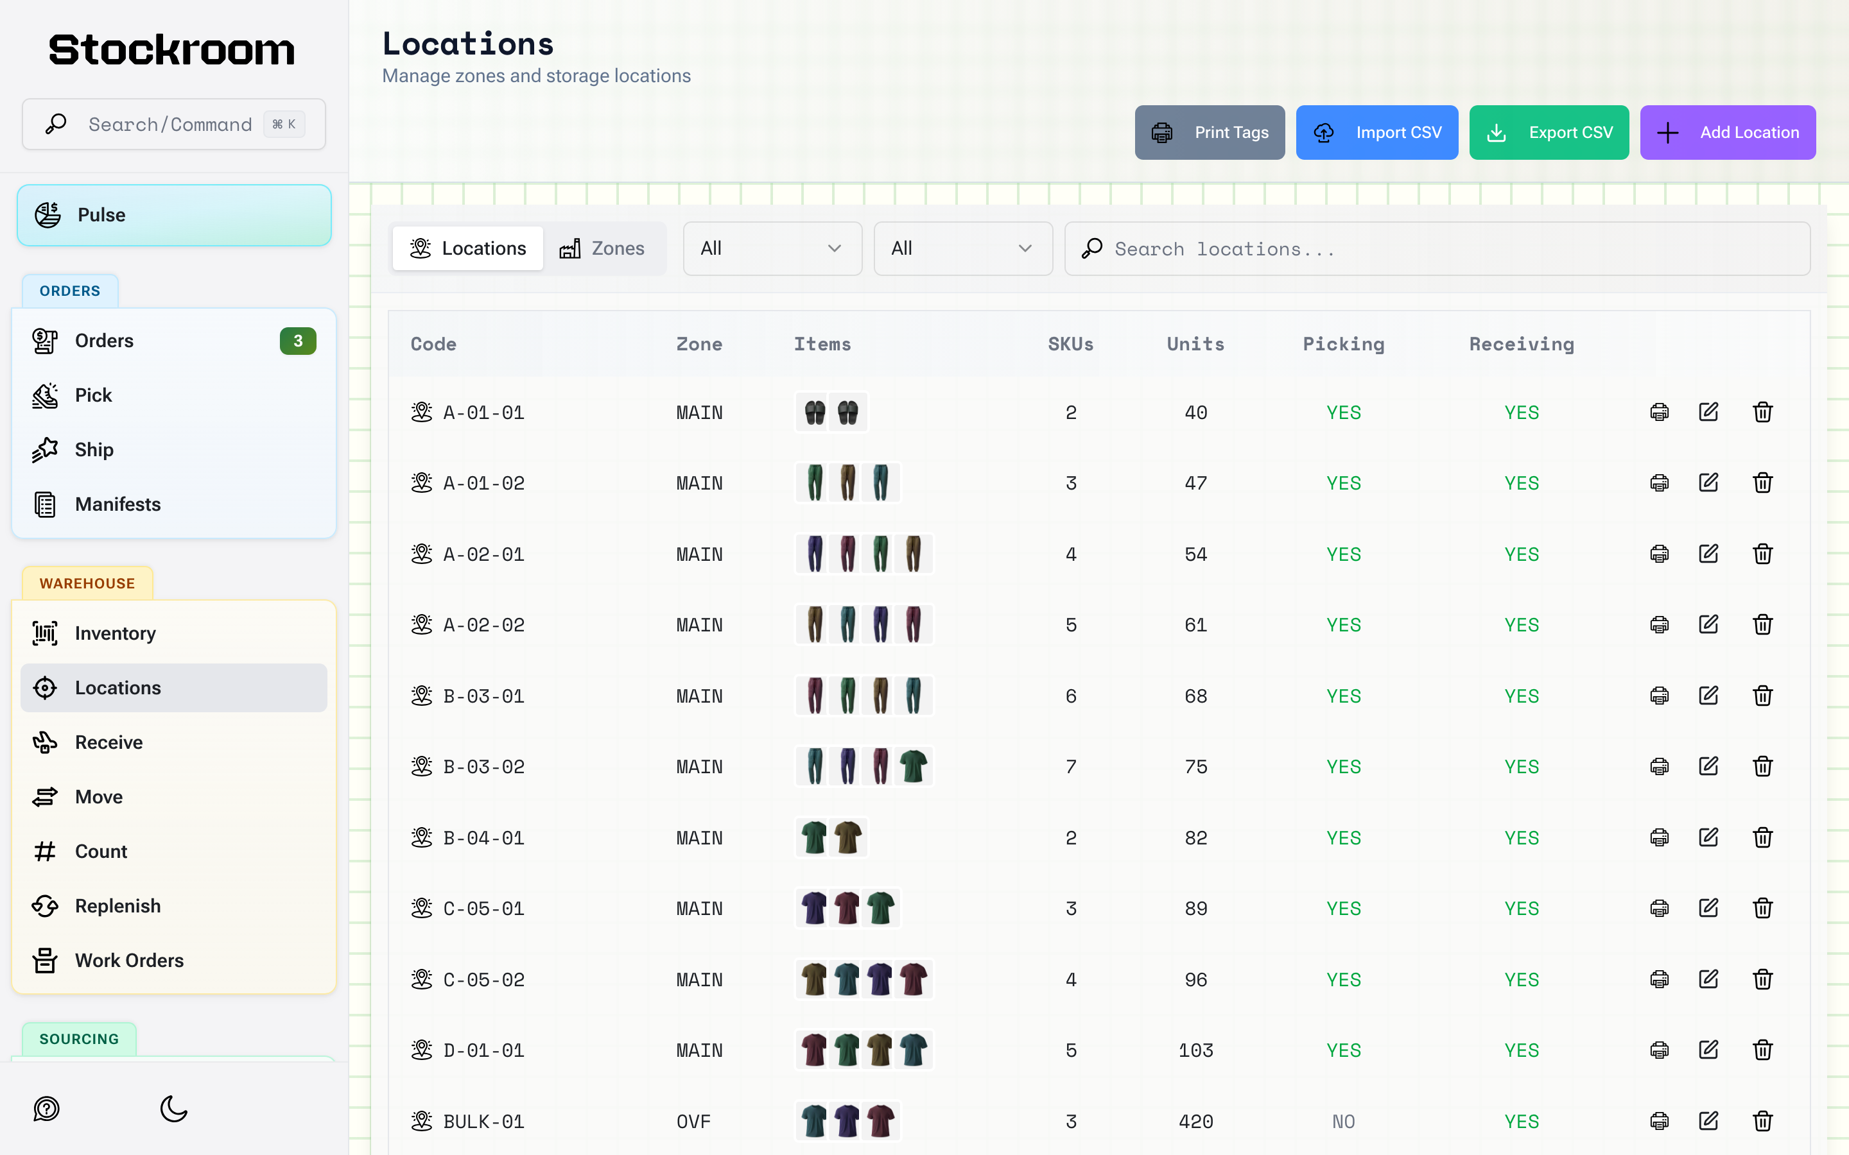This screenshot has height=1155, width=1849.
Task: Open the first All filter dropdown
Action: [772, 248]
